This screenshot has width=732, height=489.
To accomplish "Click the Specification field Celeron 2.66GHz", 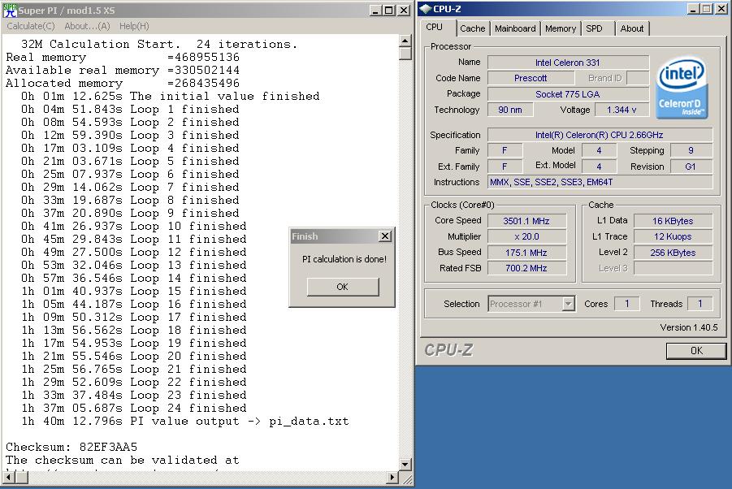I will point(600,135).
